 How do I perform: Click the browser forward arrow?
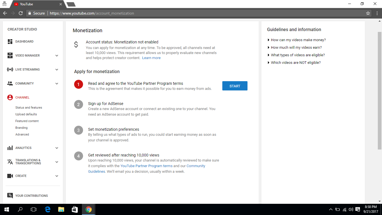click(13, 13)
